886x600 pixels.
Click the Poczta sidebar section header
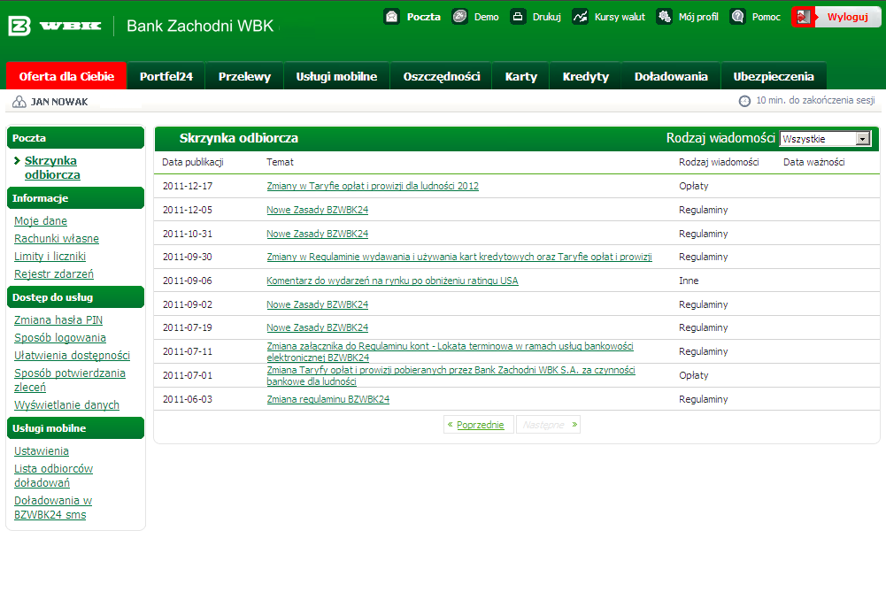pos(76,138)
